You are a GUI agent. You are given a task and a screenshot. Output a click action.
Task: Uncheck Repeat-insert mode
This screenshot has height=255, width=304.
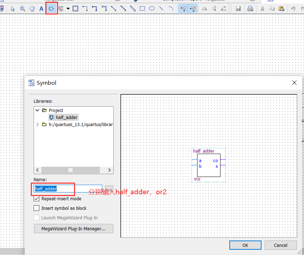(x=36, y=199)
